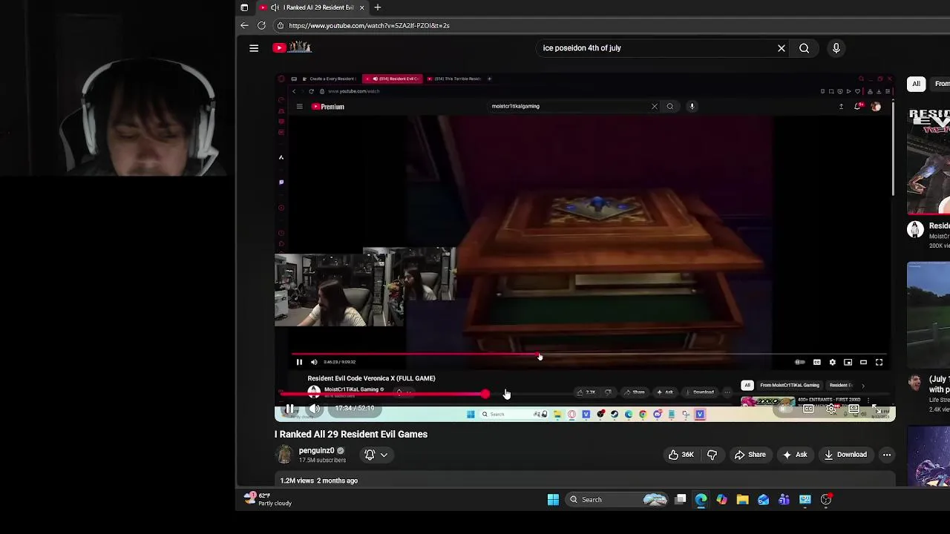The image size is (950, 534).
Task: Open more actions three-dot menu
Action: [x=886, y=455]
